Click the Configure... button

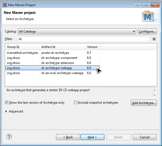click(147, 31)
